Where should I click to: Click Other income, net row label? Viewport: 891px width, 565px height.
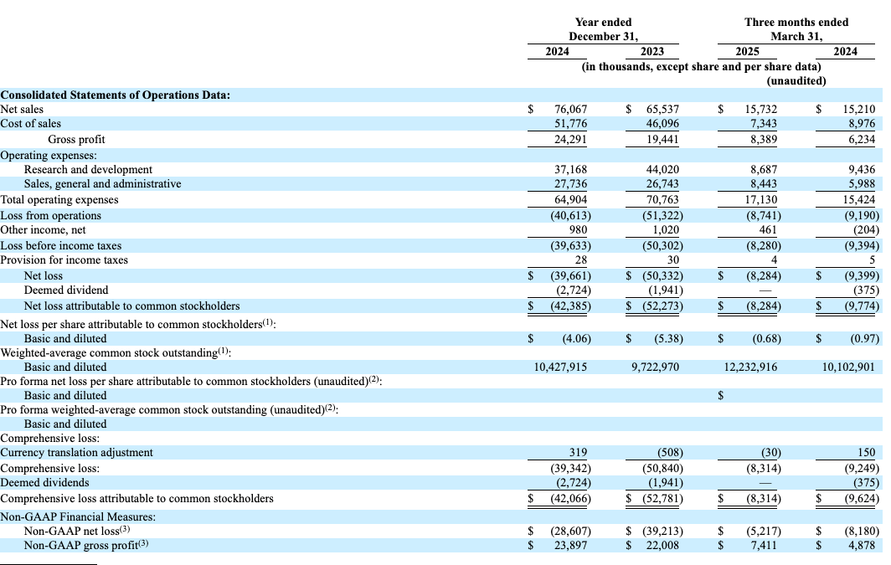pos(44,229)
